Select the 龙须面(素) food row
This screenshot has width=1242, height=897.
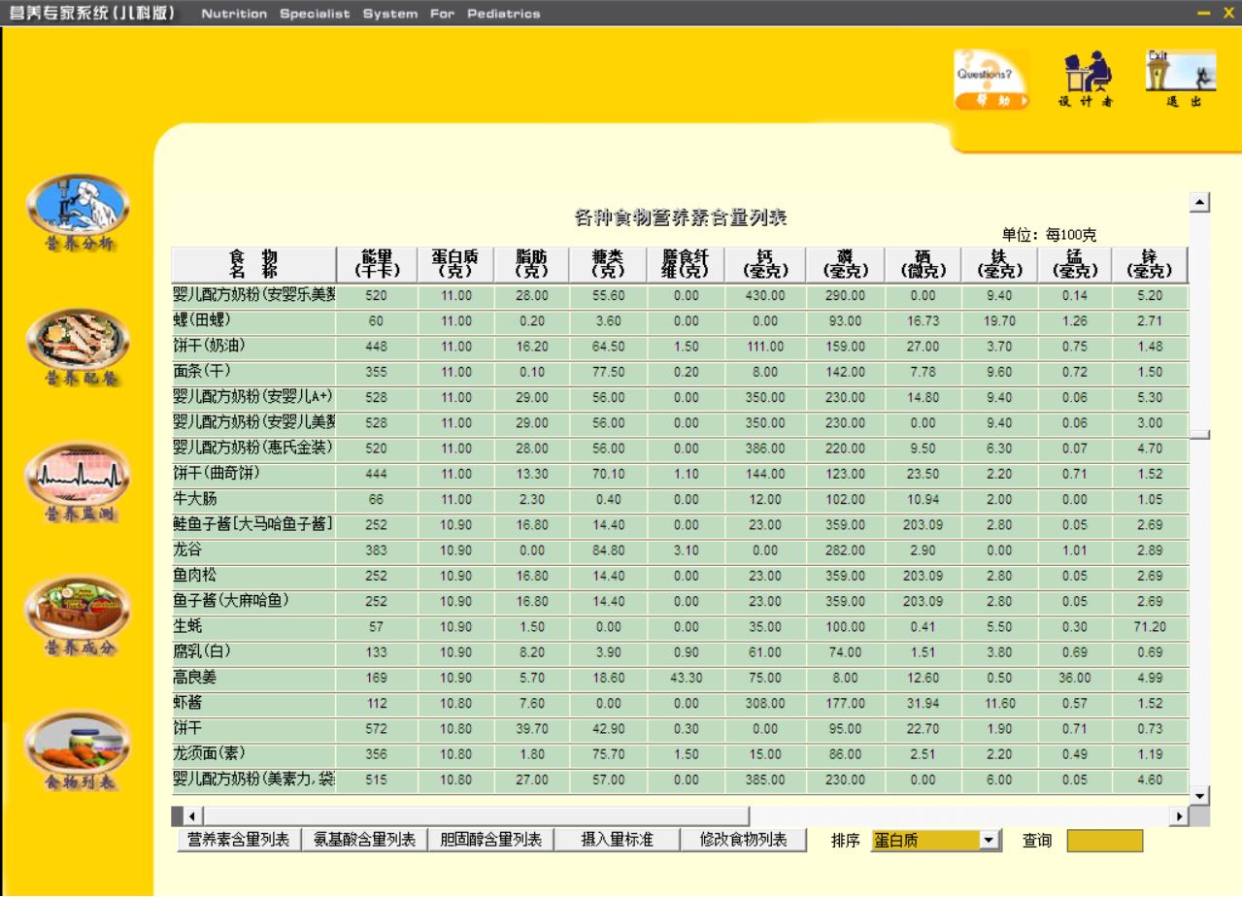coord(680,753)
